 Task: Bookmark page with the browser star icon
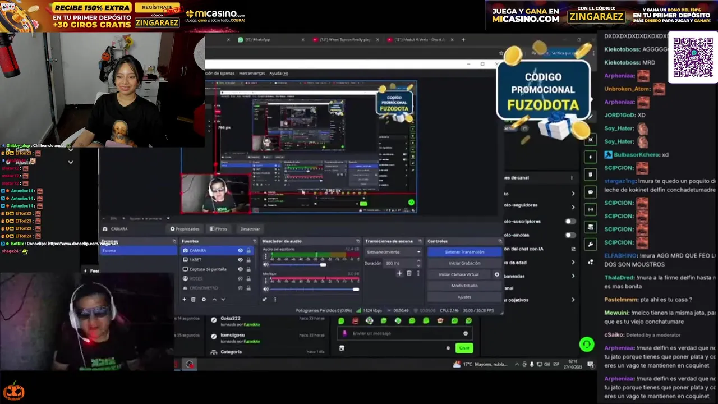pyautogui.click(x=501, y=53)
